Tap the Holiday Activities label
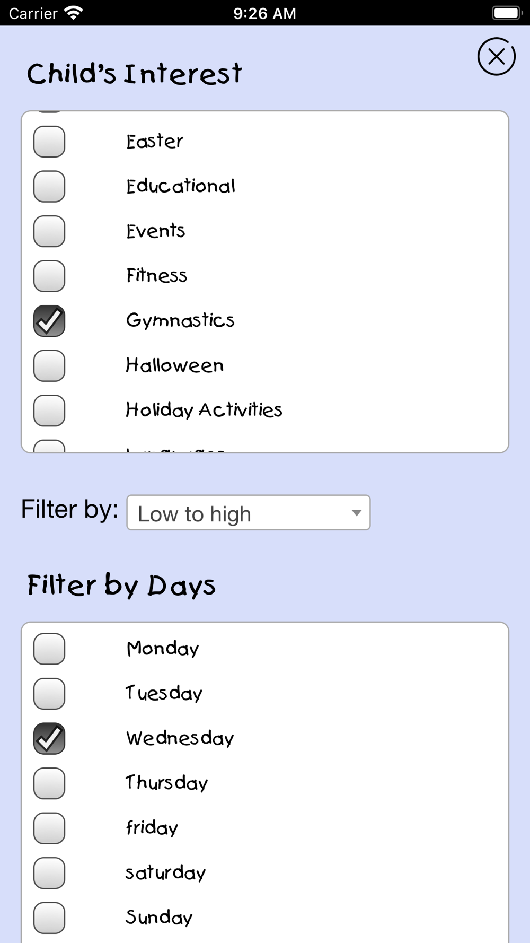This screenshot has width=530, height=943. pyautogui.click(x=204, y=411)
